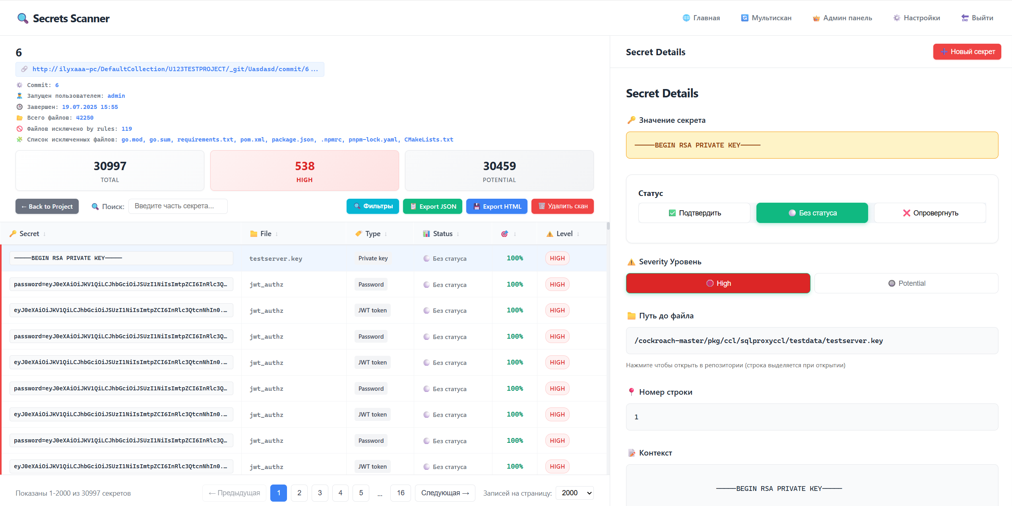Go to the Настройки page
This screenshot has width=1012, height=506.
(916, 18)
